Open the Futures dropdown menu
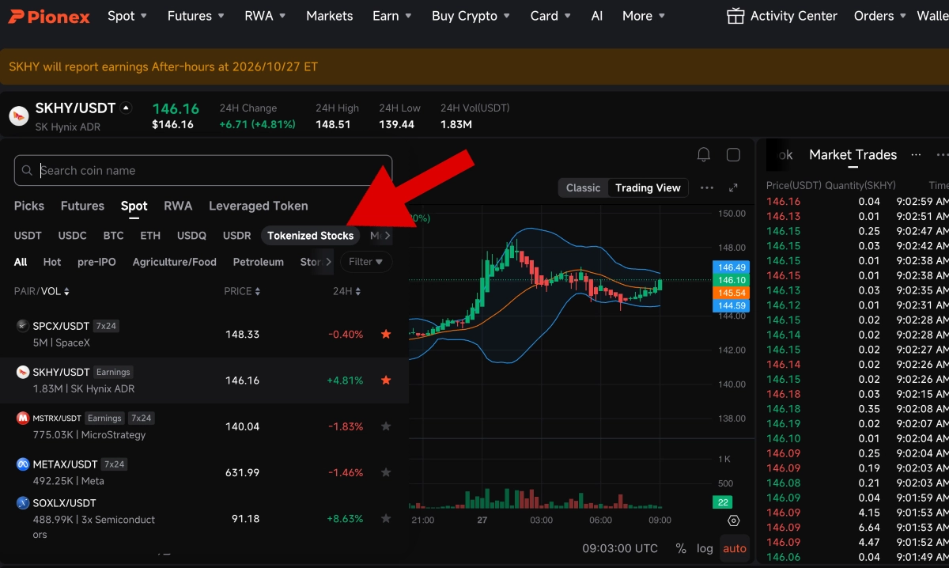Viewport: 949px width, 568px height. click(x=196, y=16)
